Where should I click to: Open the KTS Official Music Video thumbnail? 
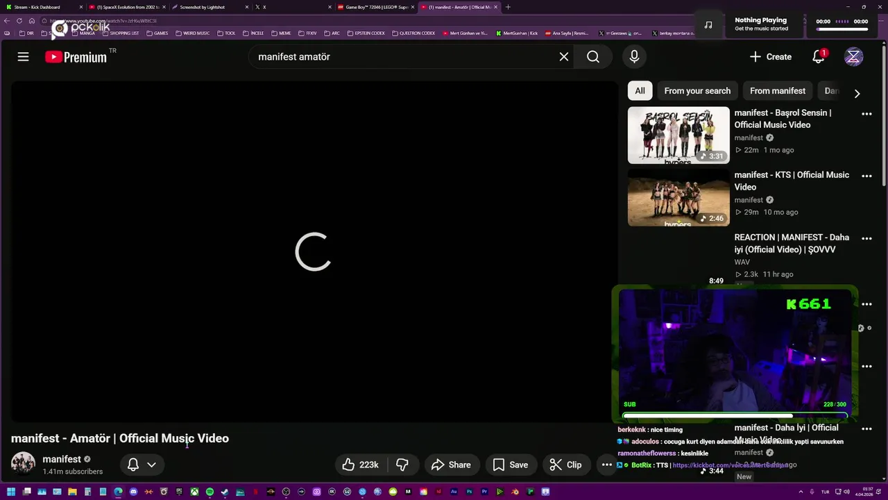click(678, 197)
